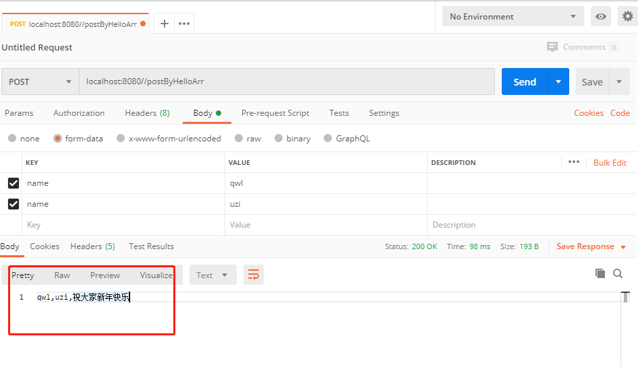Switch response view to Raw

(62, 275)
